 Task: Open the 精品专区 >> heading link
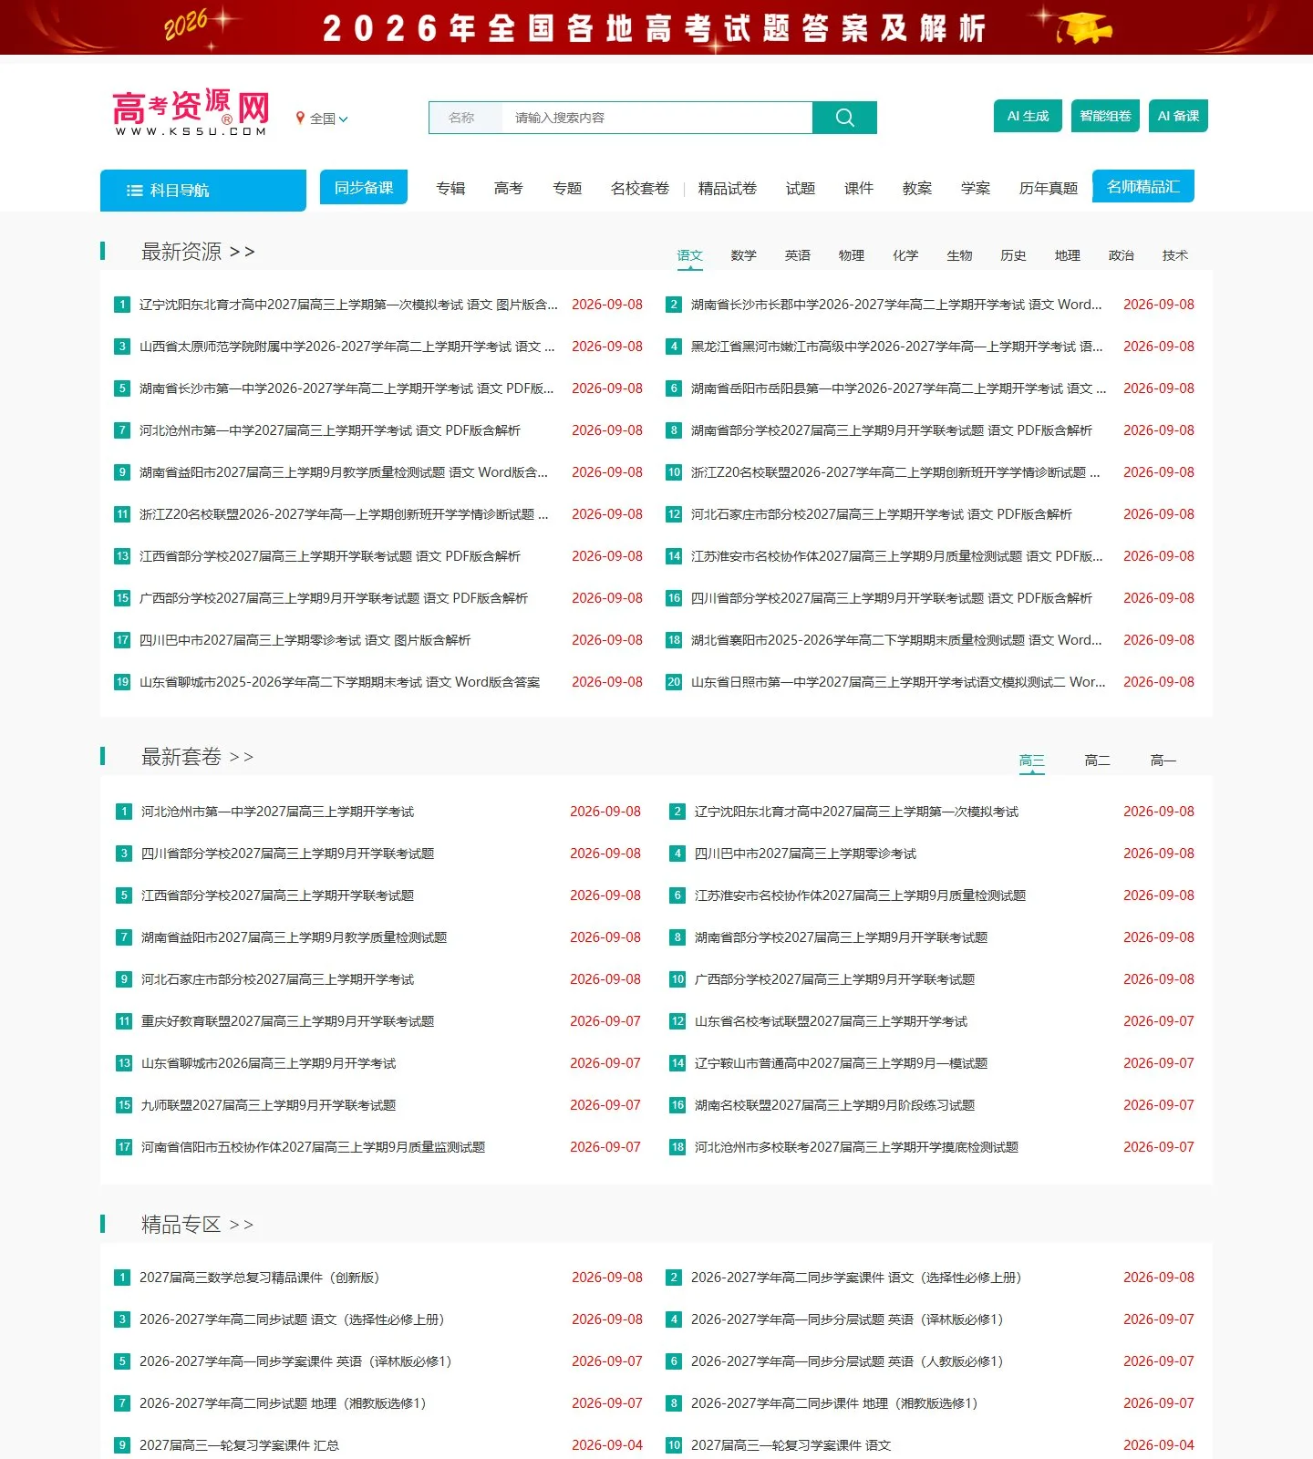click(198, 1225)
